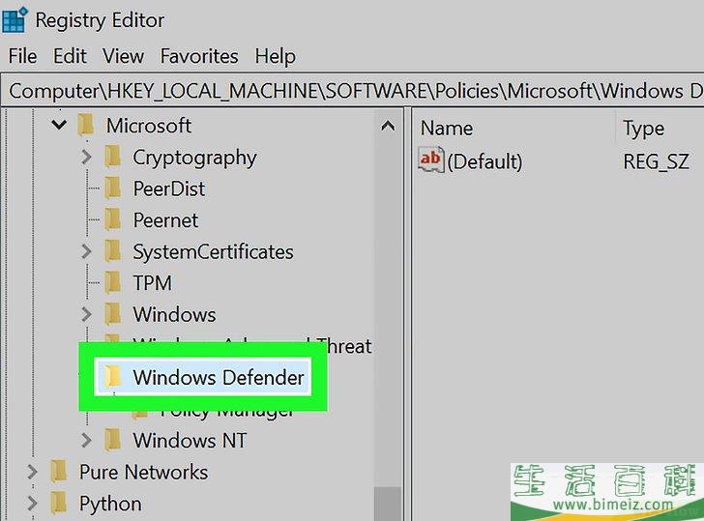Select the Python key
The width and height of the screenshot is (704, 521).
pos(110,504)
